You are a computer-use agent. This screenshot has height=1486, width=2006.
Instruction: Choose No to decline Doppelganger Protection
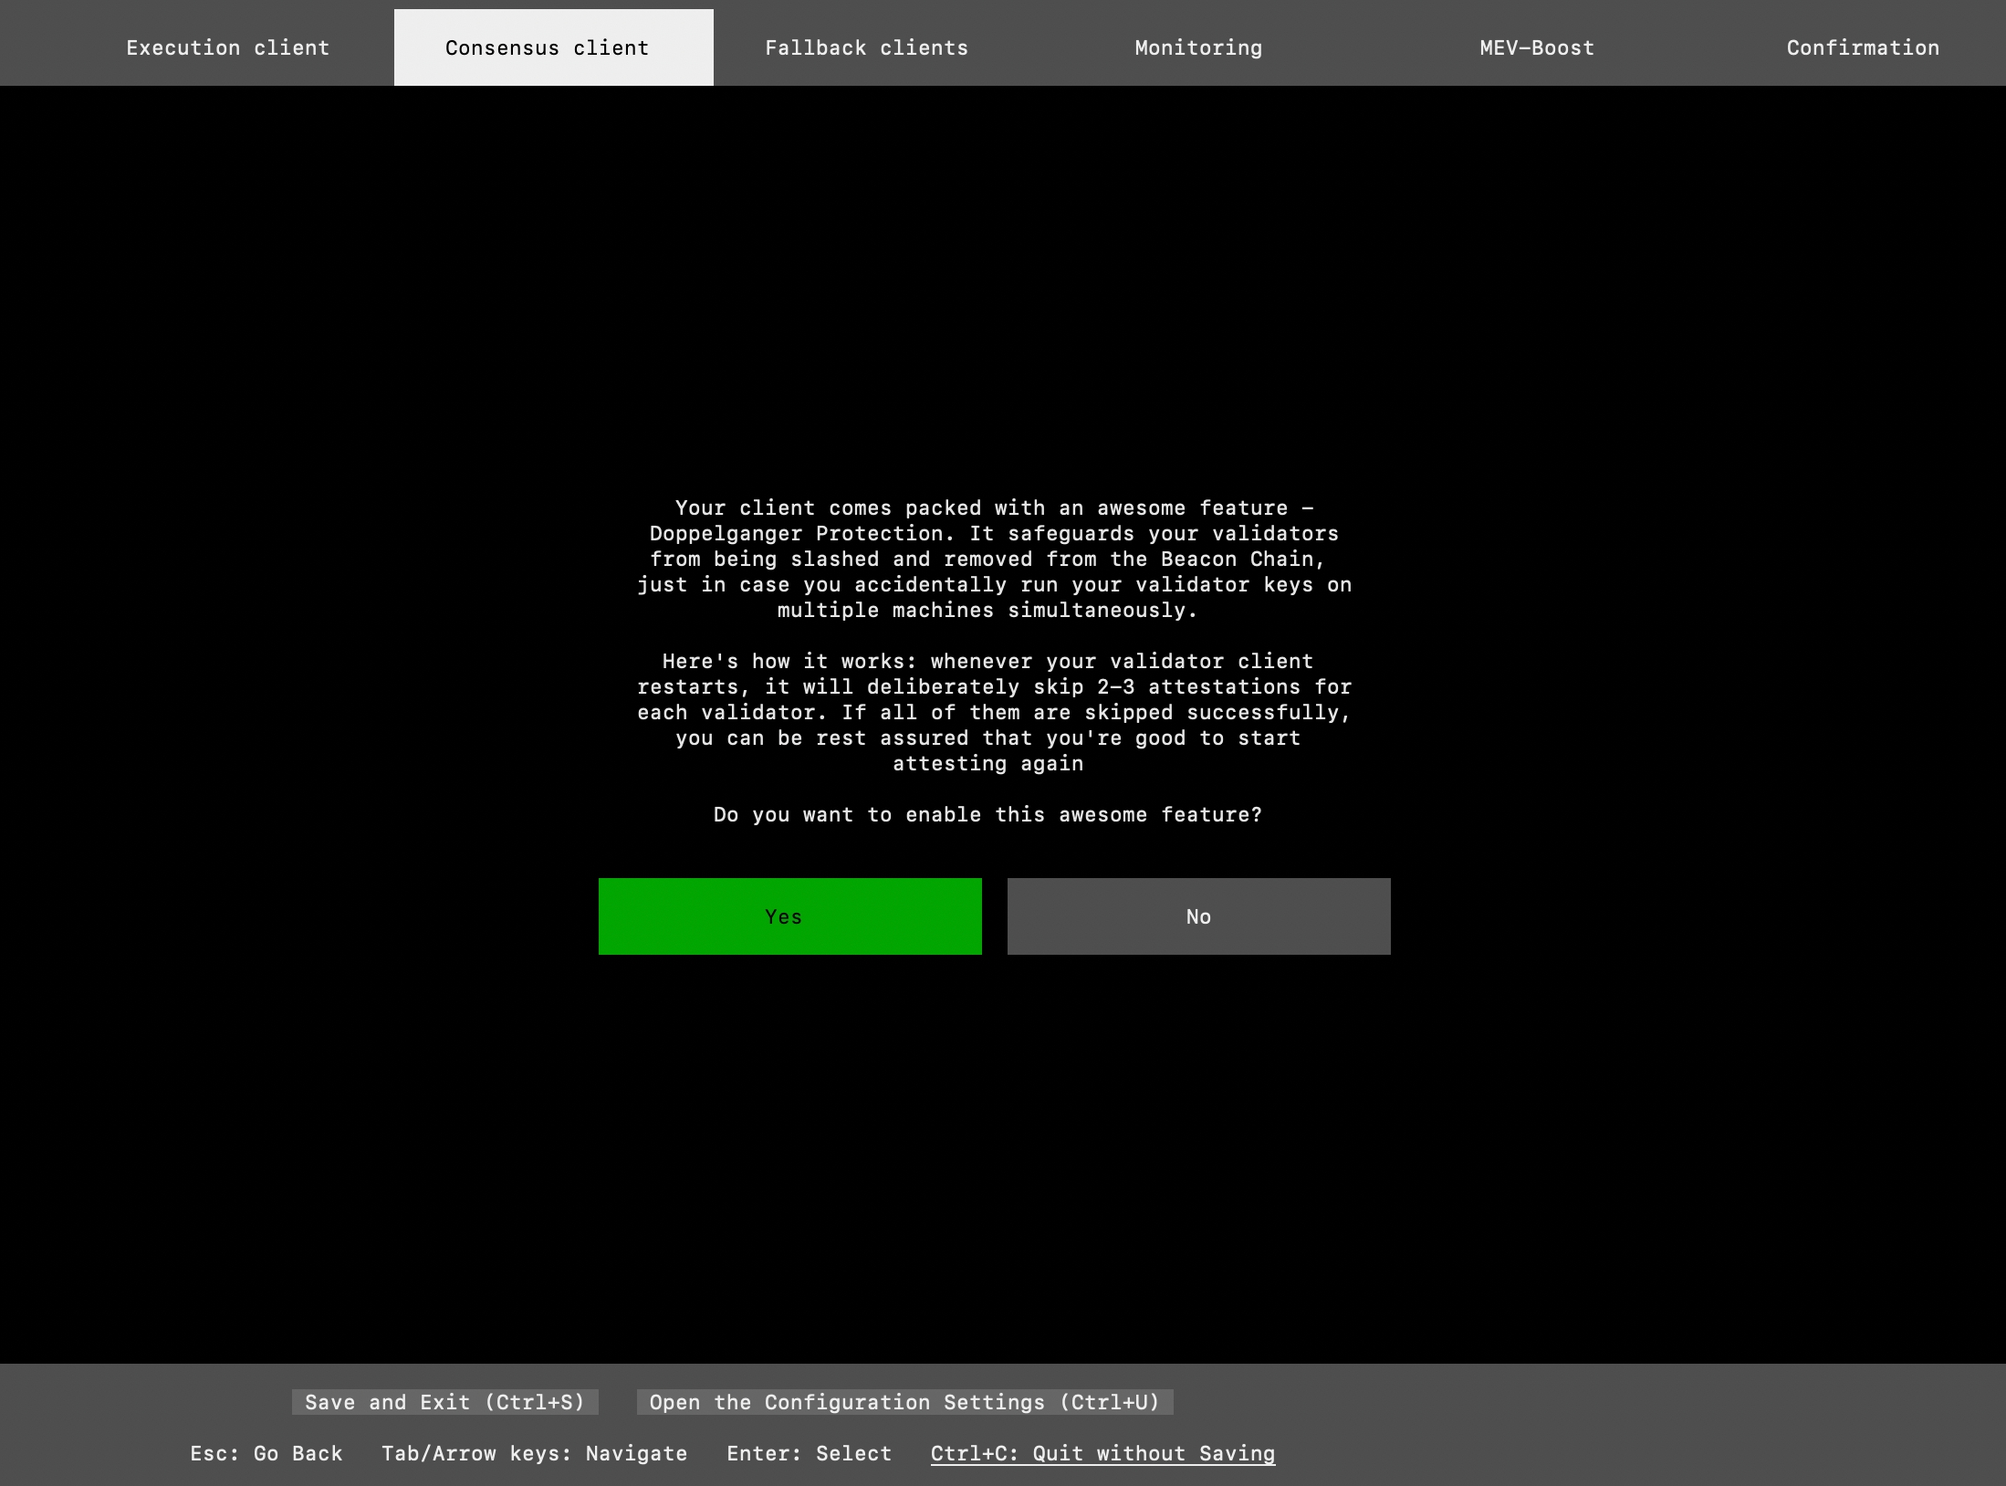[x=1198, y=916]
